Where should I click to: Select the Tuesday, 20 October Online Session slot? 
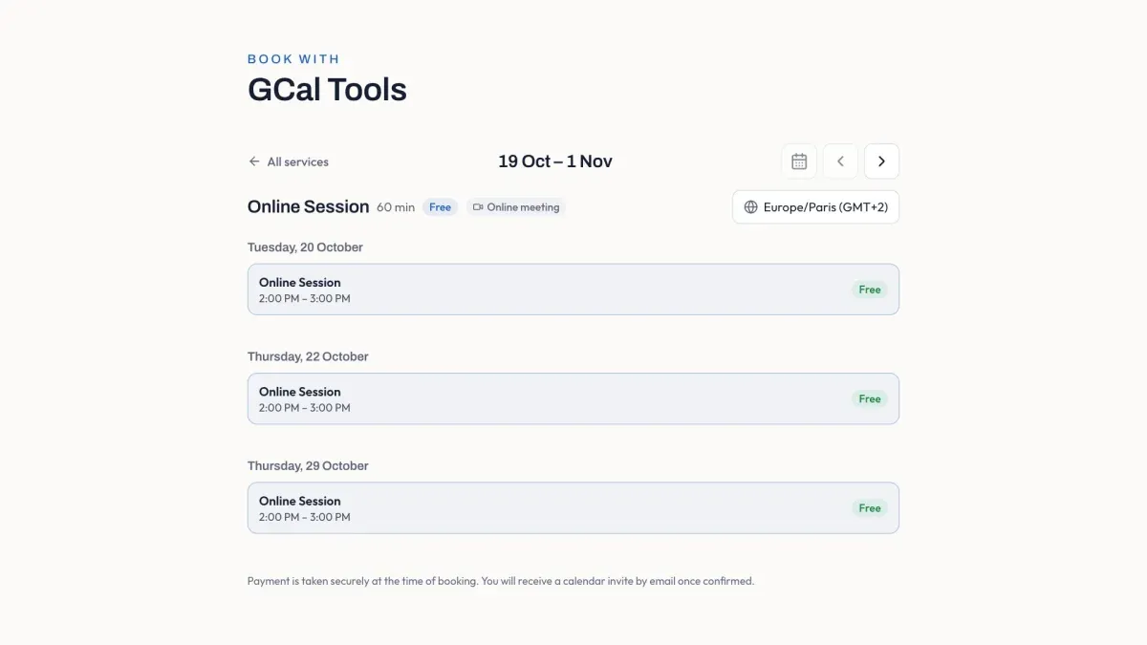(573, 290)
